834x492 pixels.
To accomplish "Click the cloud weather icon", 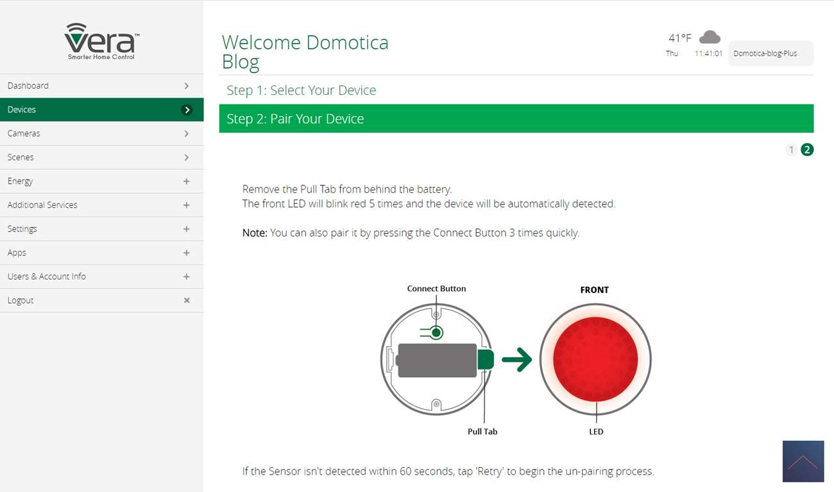I will click(710, 37).
